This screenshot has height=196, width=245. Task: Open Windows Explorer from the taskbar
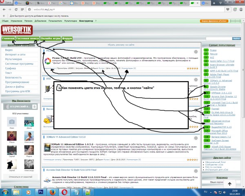tap(16, 192)
